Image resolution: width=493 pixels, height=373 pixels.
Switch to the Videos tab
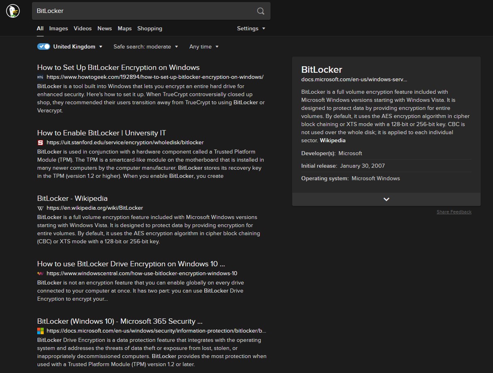83,28
